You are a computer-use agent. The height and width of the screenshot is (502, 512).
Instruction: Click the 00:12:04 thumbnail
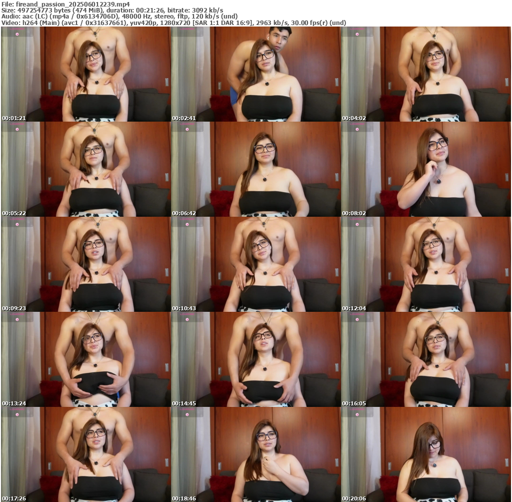(x=426, y=264)
